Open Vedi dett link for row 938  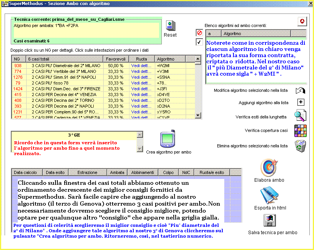pos(141,66)
